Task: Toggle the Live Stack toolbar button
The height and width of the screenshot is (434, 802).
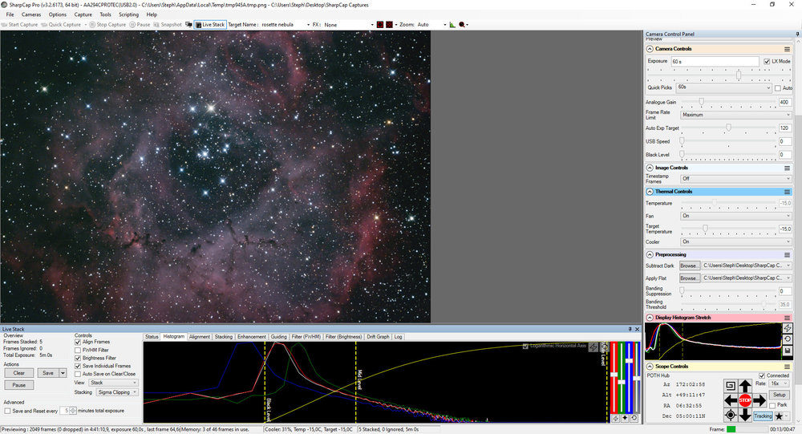Action: [209, 25]
